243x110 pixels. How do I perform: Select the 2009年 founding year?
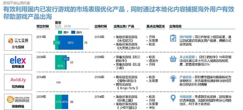41,97
